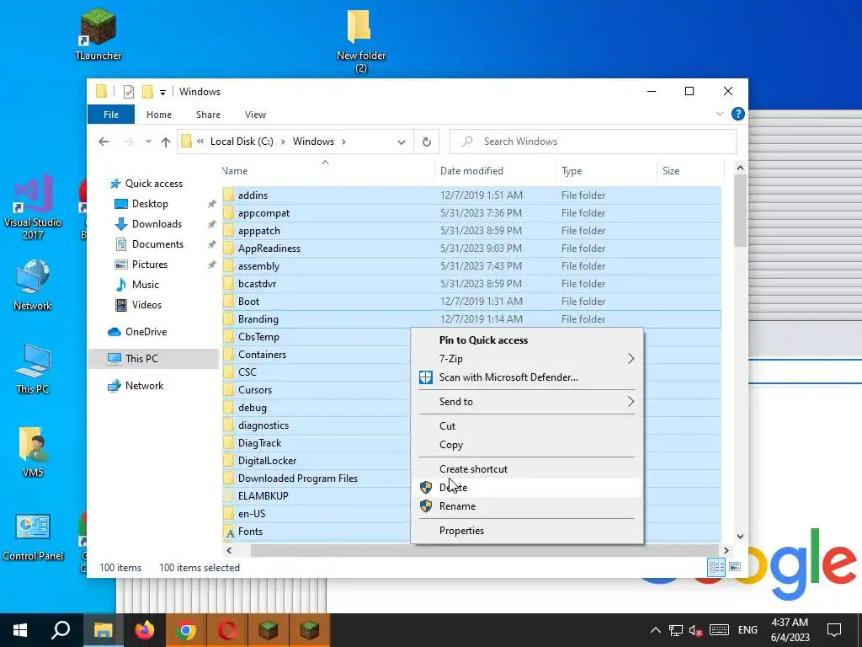Sort by Size column header
This screenshot has width=862, height=647.
tap(690, 170)
